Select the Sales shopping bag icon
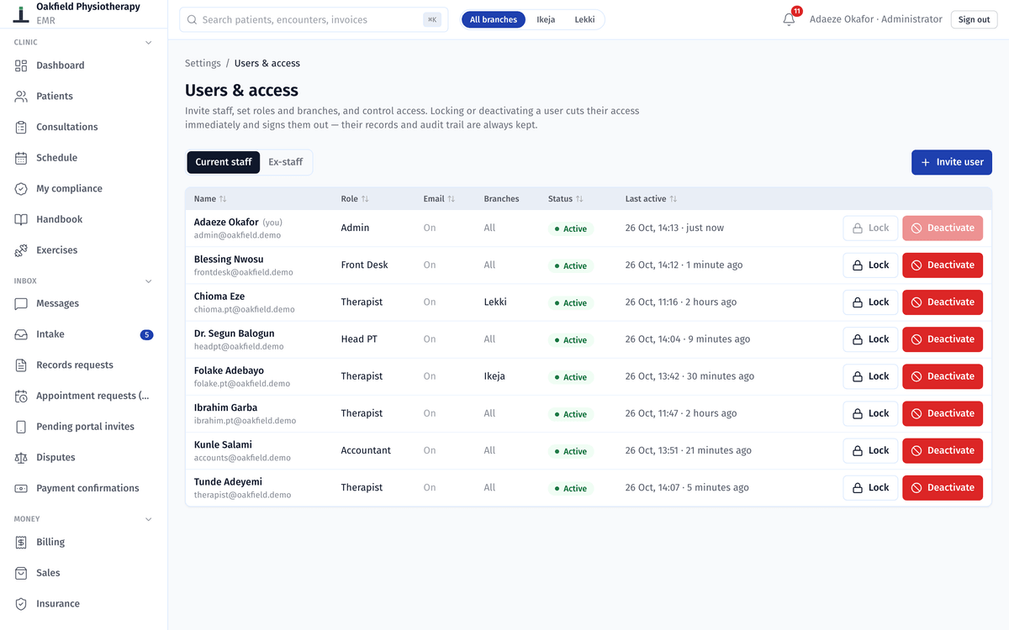 point(21,573)
